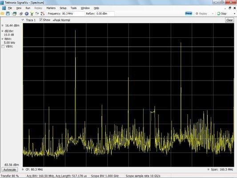Viewport: 237px width, 178px height.
Task: Open the Replay dropdown arrow
Action: pos(213,14)
